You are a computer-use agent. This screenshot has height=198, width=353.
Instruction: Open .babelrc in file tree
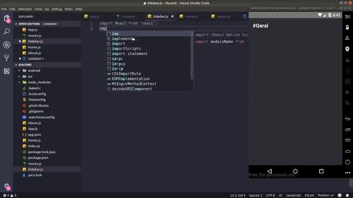[x=47, y=88]
